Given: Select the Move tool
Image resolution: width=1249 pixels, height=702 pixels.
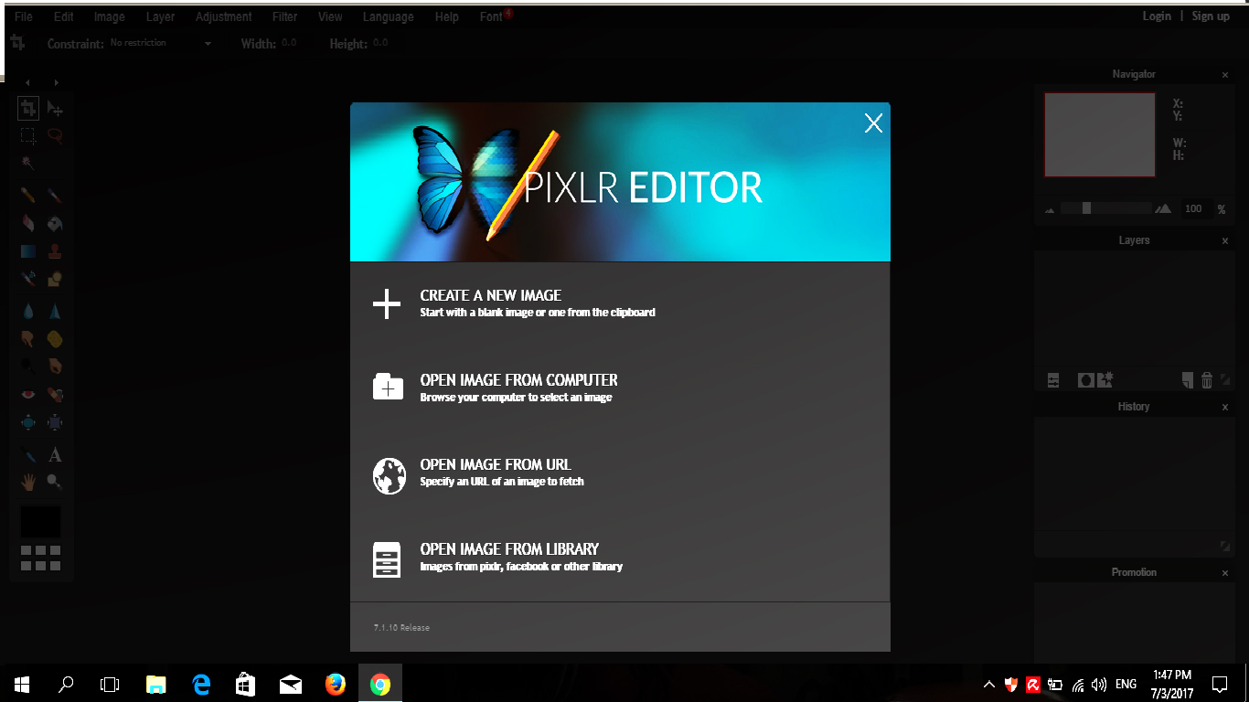Looking at the screenshot, I should (x=55, y=108).
